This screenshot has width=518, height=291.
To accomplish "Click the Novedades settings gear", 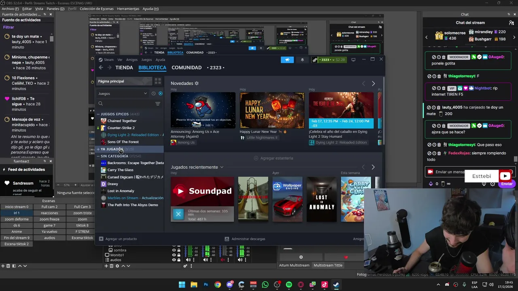I will tap(197, 83).
